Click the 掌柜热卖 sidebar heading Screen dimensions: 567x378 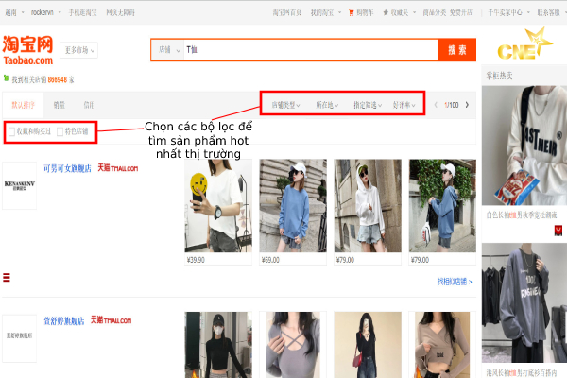tap(499, 76)
